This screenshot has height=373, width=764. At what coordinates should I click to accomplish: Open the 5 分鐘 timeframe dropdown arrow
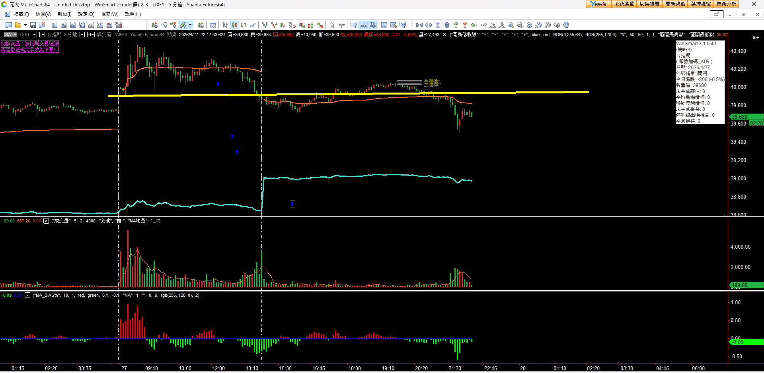[x=82, y=35]
